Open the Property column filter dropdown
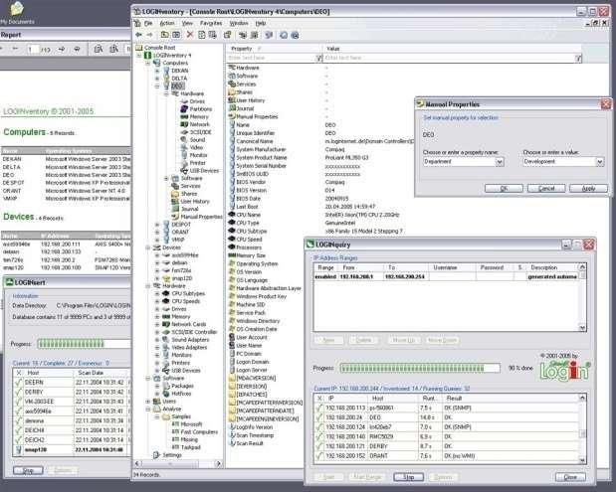 coord(318,58)
